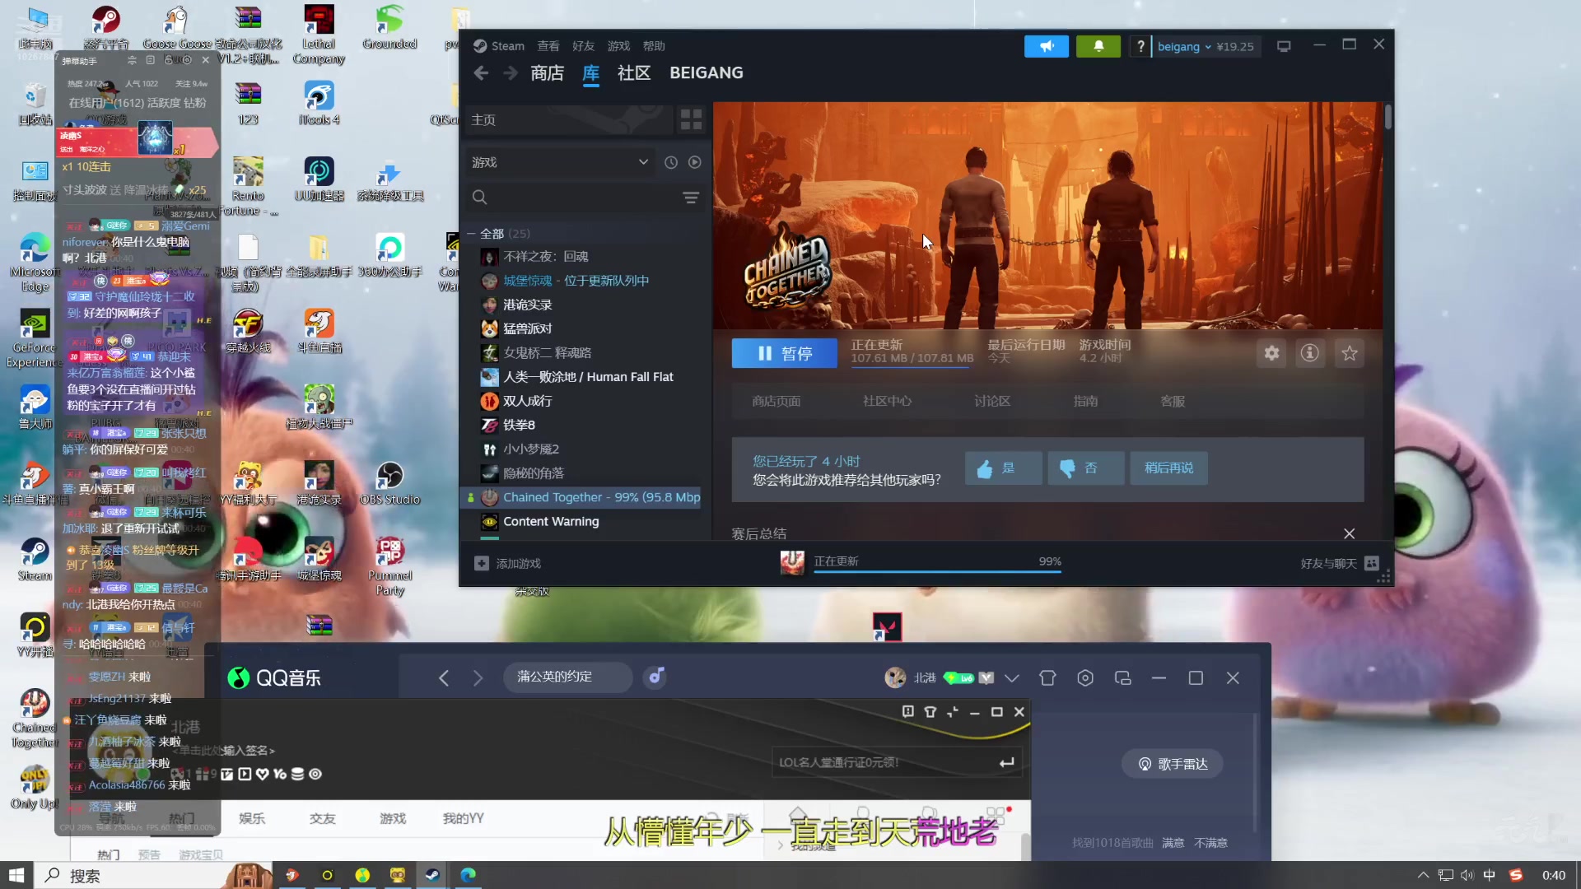Open the Steam friends and chat icon
The image size is (1581, 889).
click(1372, 563)
